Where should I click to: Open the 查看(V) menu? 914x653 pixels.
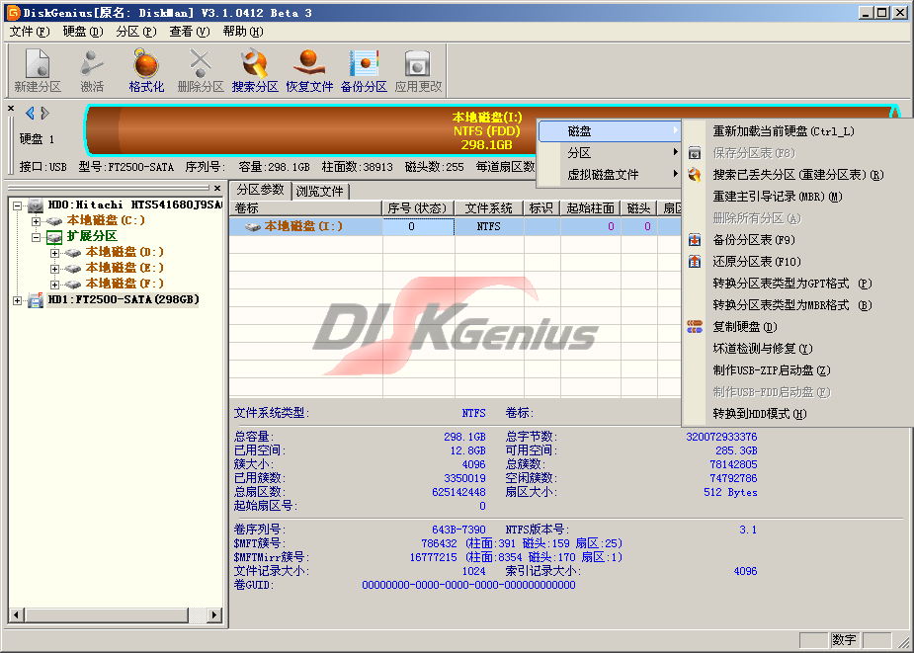coord(190,32)
